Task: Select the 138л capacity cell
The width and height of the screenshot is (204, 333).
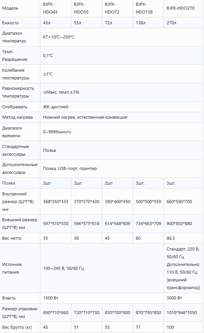Action: 148,23
